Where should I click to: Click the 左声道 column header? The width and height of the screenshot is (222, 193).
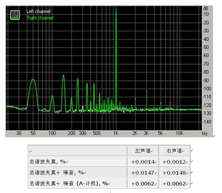[x=143, y=151]
